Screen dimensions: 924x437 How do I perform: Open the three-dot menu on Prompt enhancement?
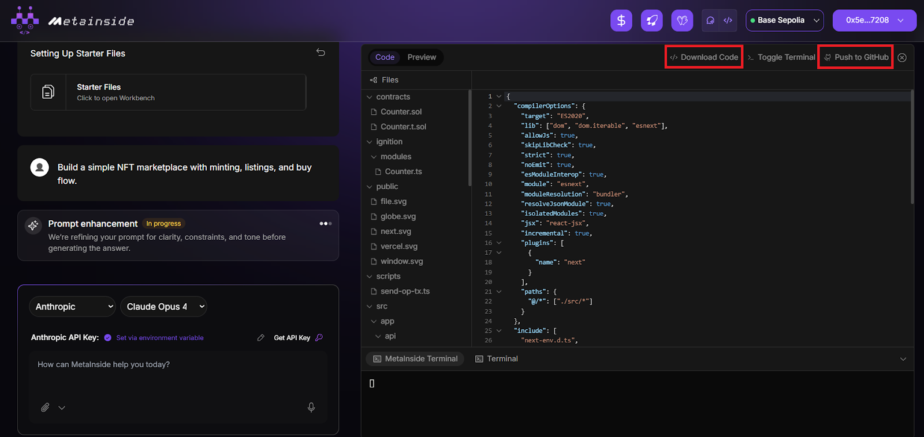tap(326, 224)
